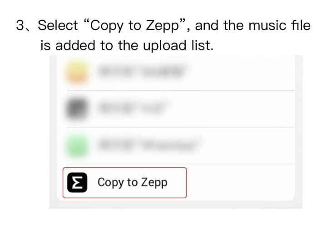Click divider line below the green icon row
The width and height of the screenshot is (327, 230).
pos(181,164)
